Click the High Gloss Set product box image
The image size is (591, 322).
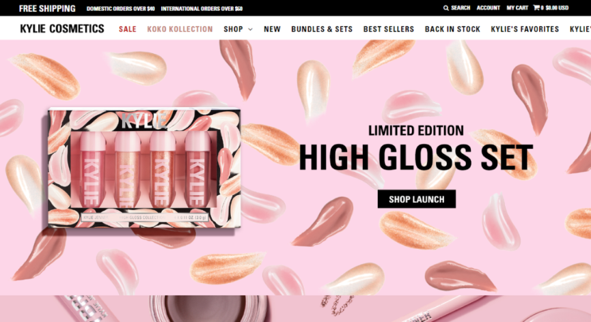[x=144, y=168]
